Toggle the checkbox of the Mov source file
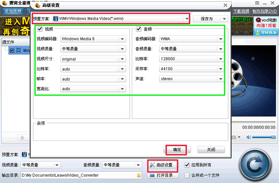This screenshot has width=279, height=183. (x=12, y=51)
